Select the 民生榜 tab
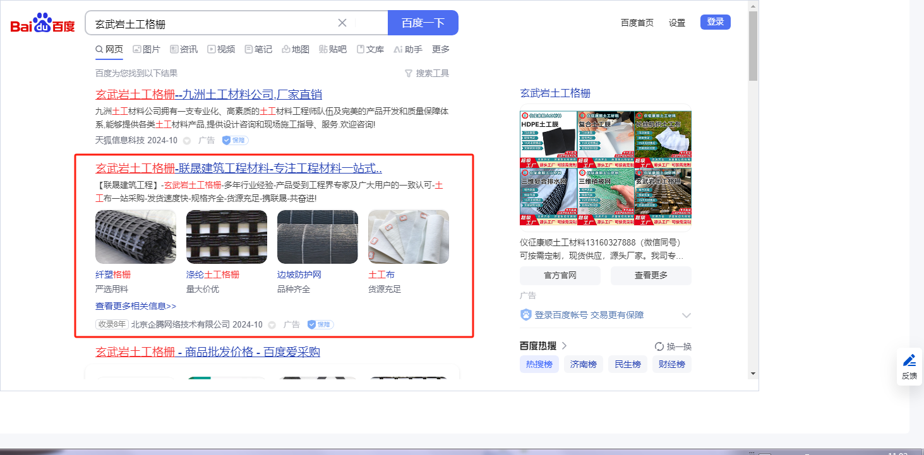 (628, 364)
